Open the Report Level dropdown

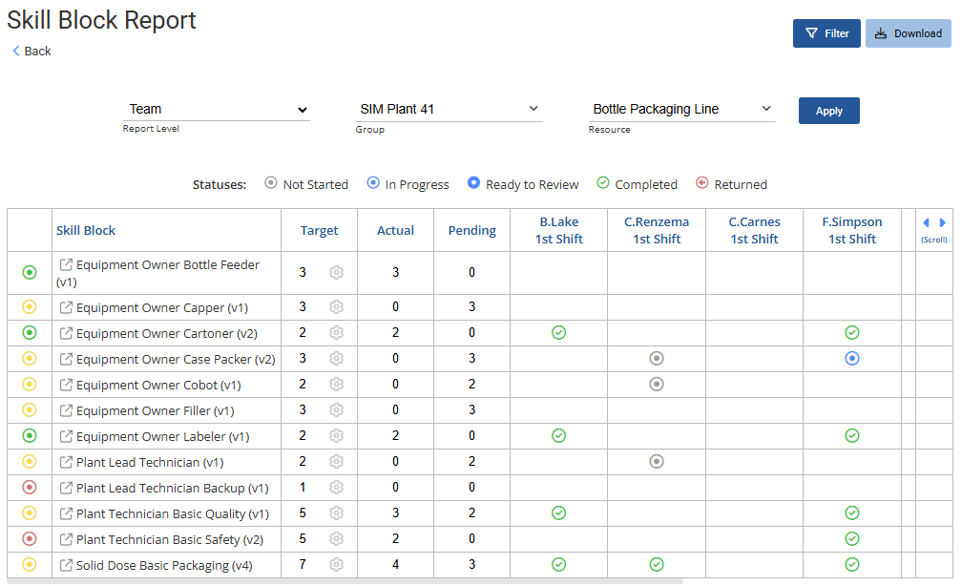218,110
